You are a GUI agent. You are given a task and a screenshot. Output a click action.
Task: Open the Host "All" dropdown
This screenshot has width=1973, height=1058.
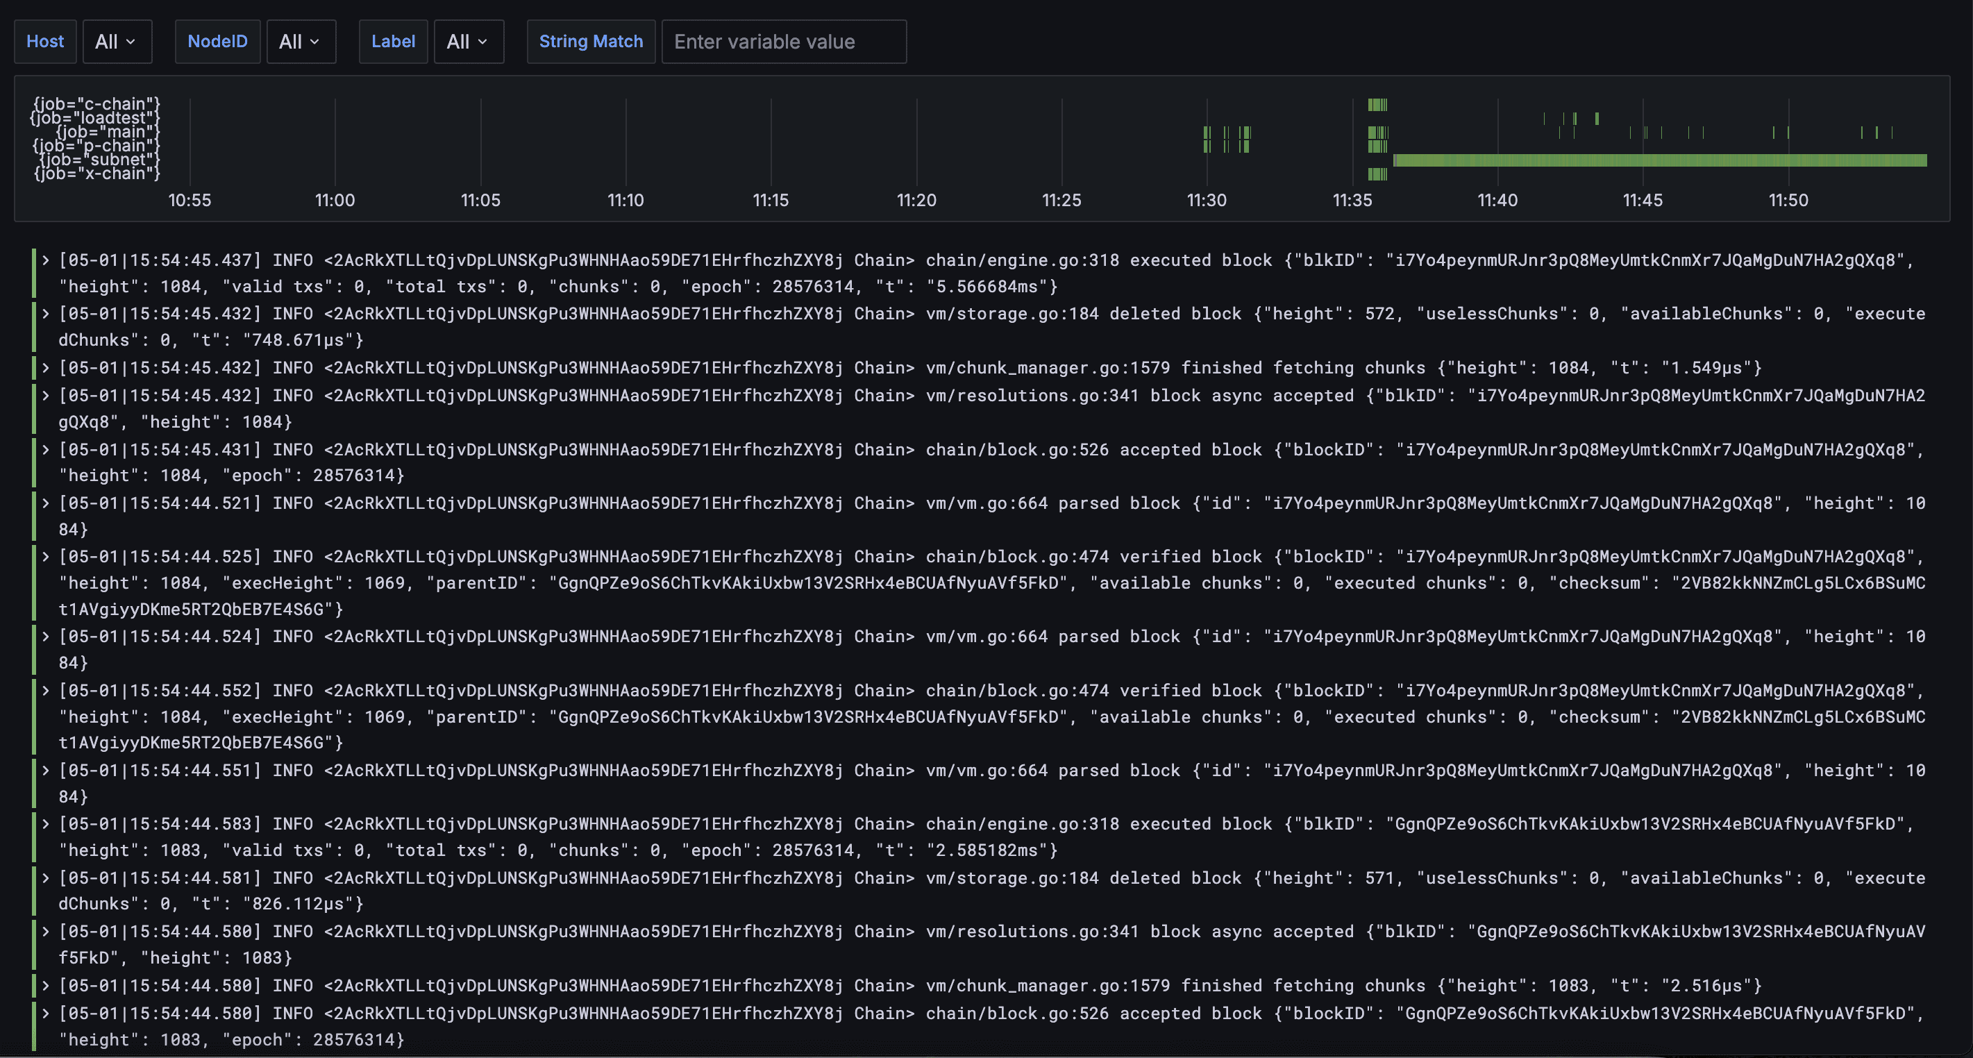(x=117, y=42)
